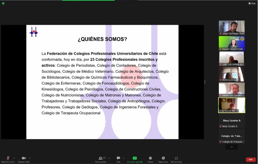Show more participants with down chevron

tap(232, 147)
